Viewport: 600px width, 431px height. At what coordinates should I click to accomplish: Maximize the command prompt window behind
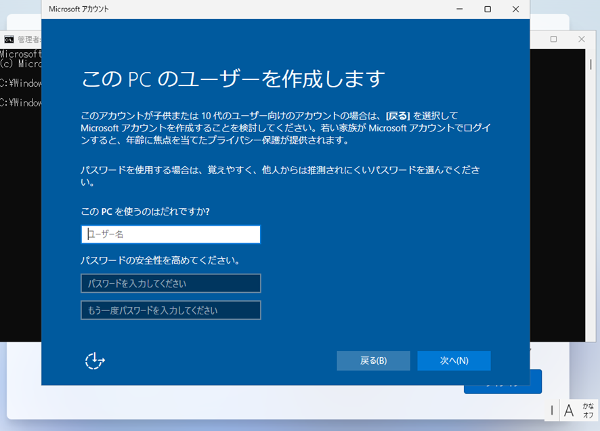pyautogui.click(x=553, y=39)
